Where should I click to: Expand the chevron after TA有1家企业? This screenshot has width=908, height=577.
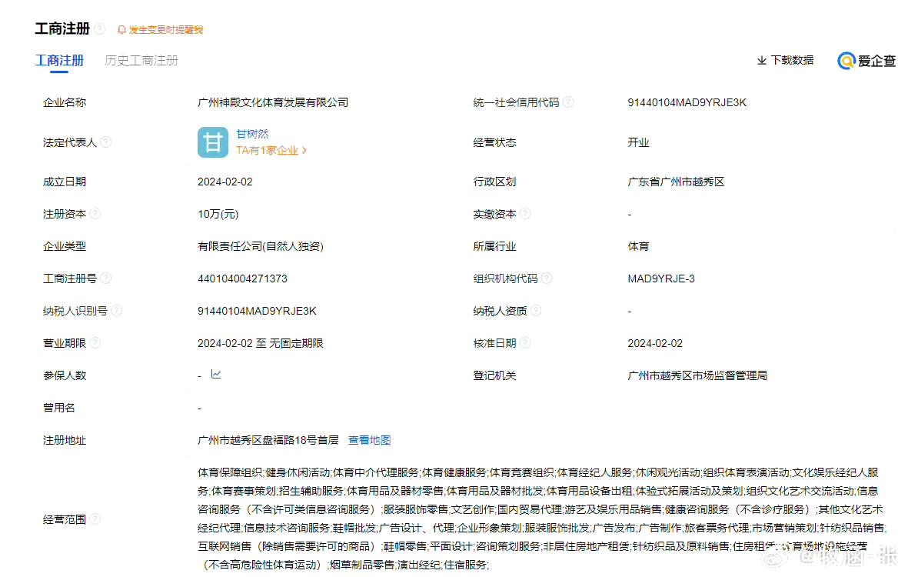(305, 150)
